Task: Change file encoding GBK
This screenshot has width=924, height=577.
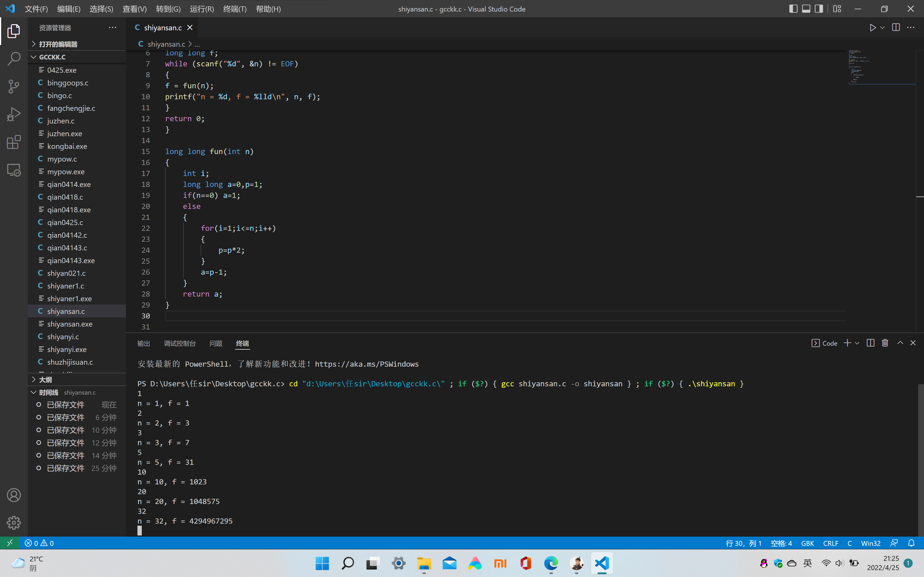Action: coord(808,543)
